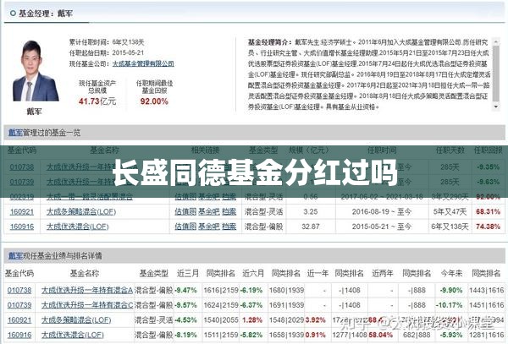Open 大成优选混合(LOF) in the performance ranking table

point(73,335)
